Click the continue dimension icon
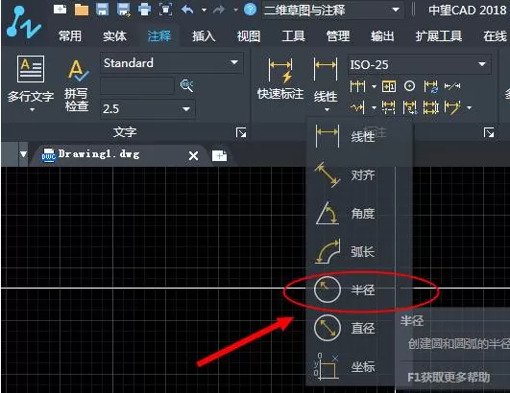The width and height of the screenshot is (510, 393). [x=358, y=86]
